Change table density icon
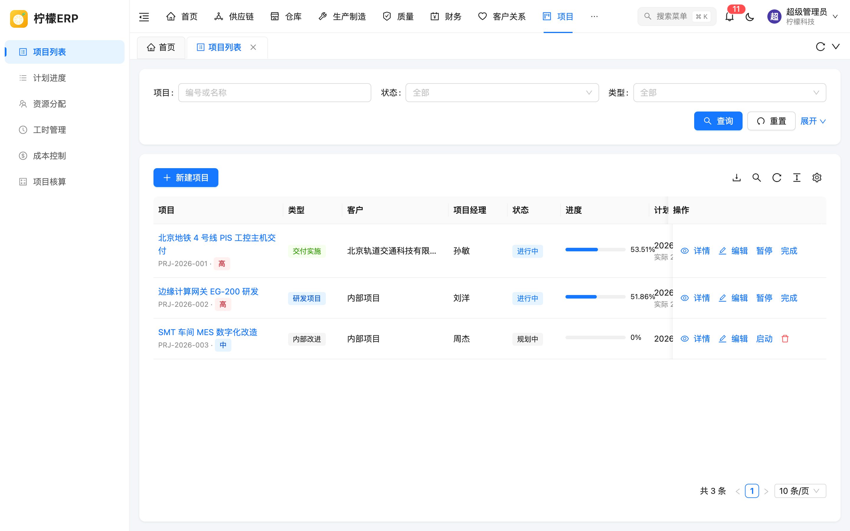This screenshot has height=531, width=850. (x=797, y=178)
